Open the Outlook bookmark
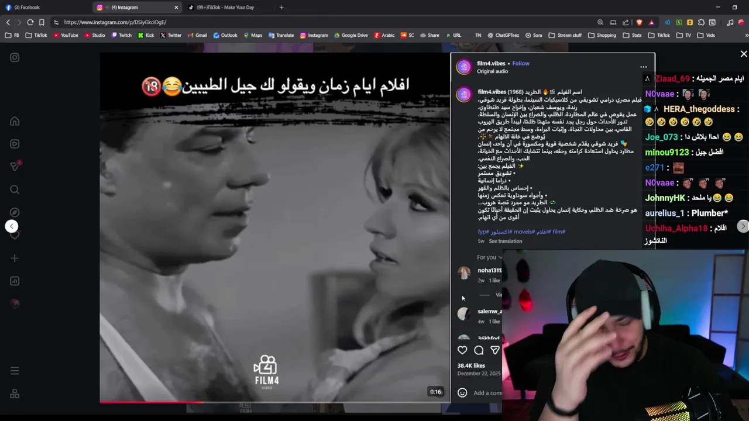The image size is (749, 421). coord(225,35)
